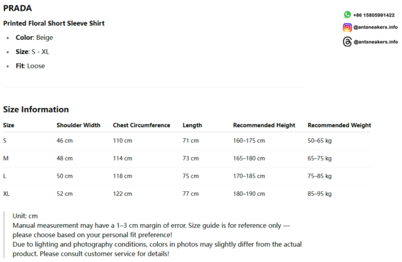Open the Instagram handle @antsneakers.info
The image size is (402, 262).
375,28
